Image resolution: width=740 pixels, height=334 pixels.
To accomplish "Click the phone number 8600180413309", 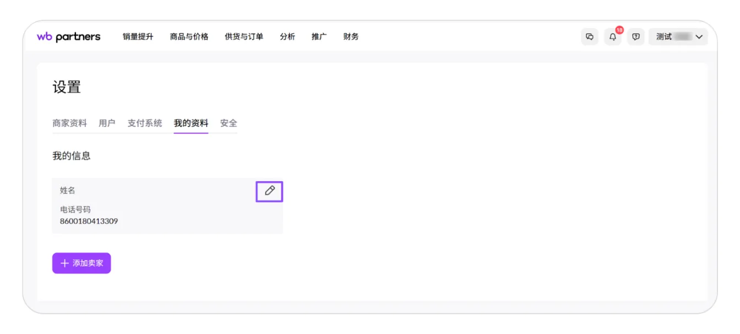I will click(89, 221).
